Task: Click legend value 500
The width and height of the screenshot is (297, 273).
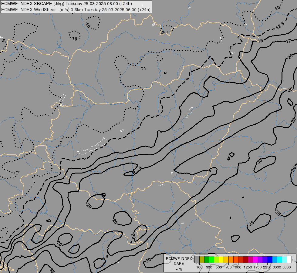Action: 219,267
